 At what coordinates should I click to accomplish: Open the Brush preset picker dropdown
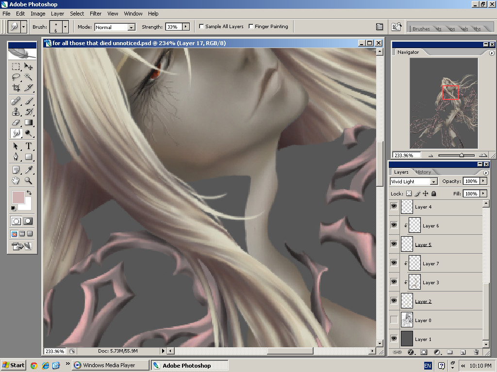coord(66,27)
